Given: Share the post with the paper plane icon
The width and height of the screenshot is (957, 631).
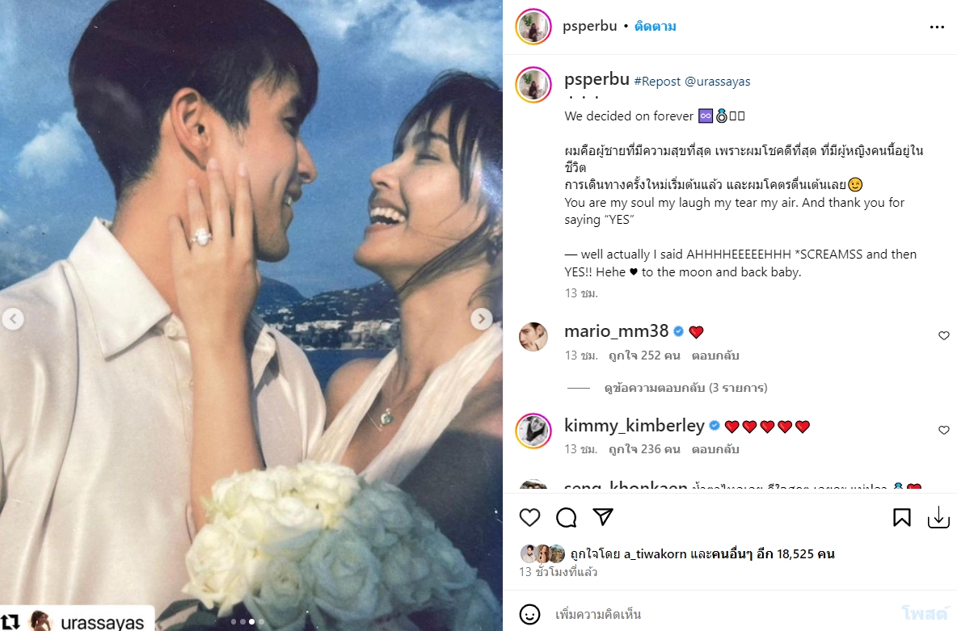Looking at the screenshot, I should coord(603,517).
